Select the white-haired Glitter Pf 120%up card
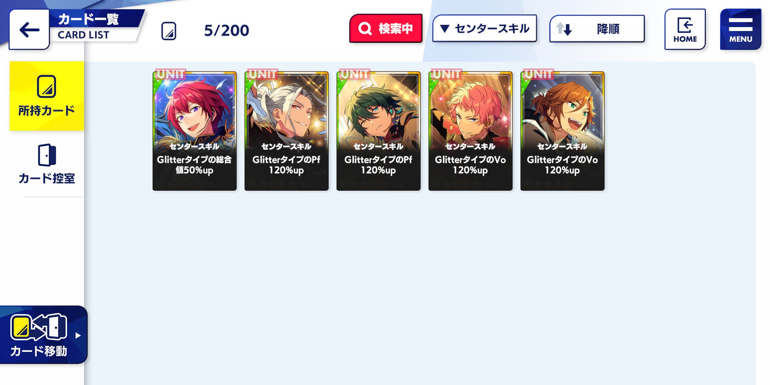The height and width of the screenshot is (385, 770). pos(287,131)
